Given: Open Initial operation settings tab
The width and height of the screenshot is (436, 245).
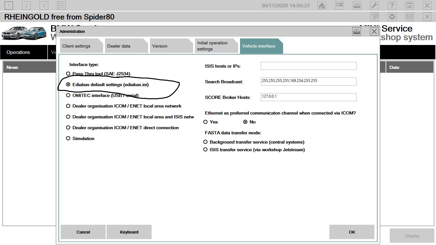Looking at the screenshot, I should [217, 46].
